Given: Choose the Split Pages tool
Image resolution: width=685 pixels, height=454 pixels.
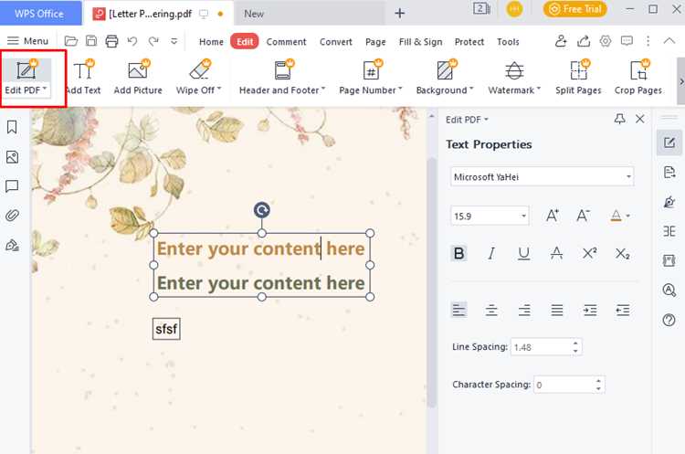Looking at the screenshot, I should click(578, 78).
